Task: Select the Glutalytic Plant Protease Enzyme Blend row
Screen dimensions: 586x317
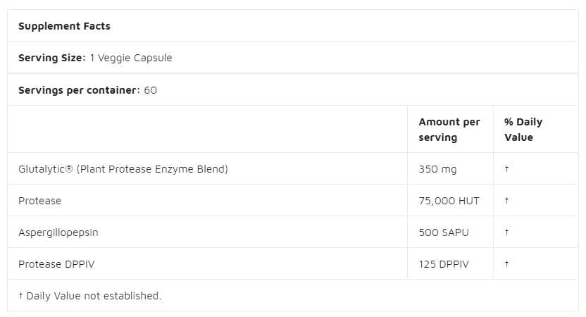Action: pyautogui.click(x=123, y=169)
